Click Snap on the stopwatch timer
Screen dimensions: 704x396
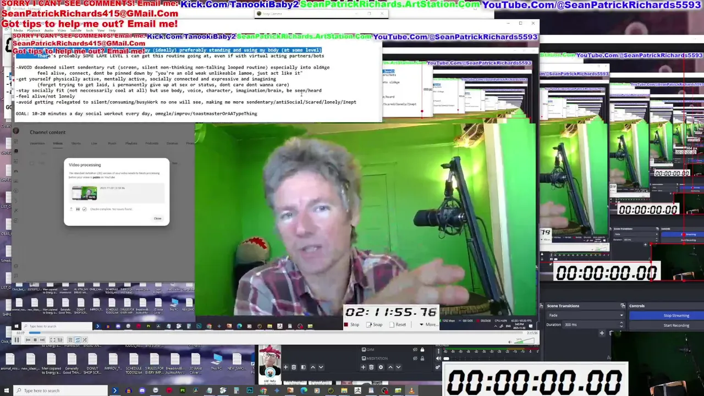coord(374,324)
